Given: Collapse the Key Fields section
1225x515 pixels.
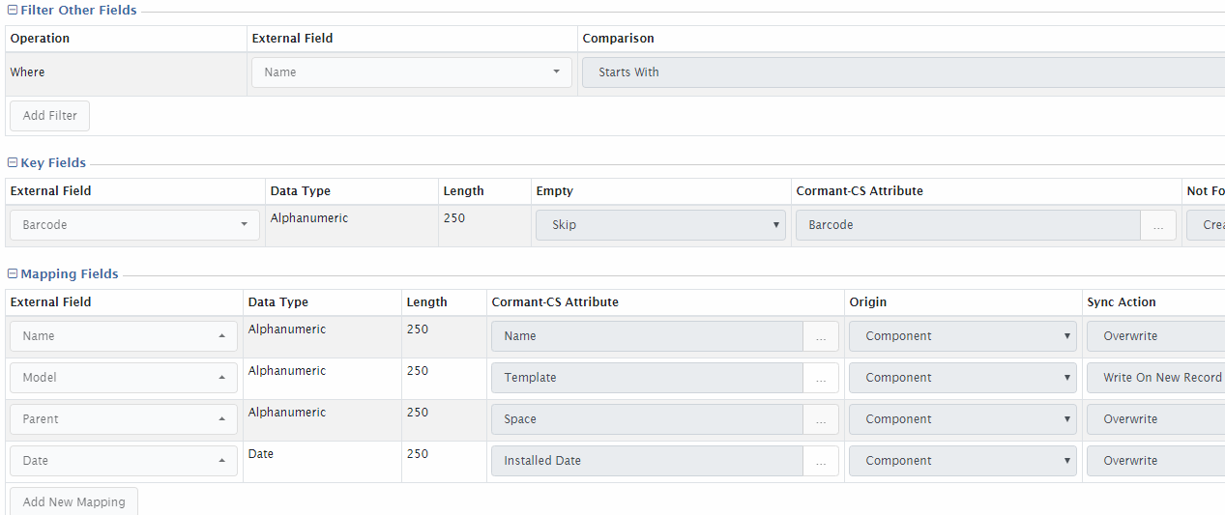Looking at the screenshot, I should 13,163.
